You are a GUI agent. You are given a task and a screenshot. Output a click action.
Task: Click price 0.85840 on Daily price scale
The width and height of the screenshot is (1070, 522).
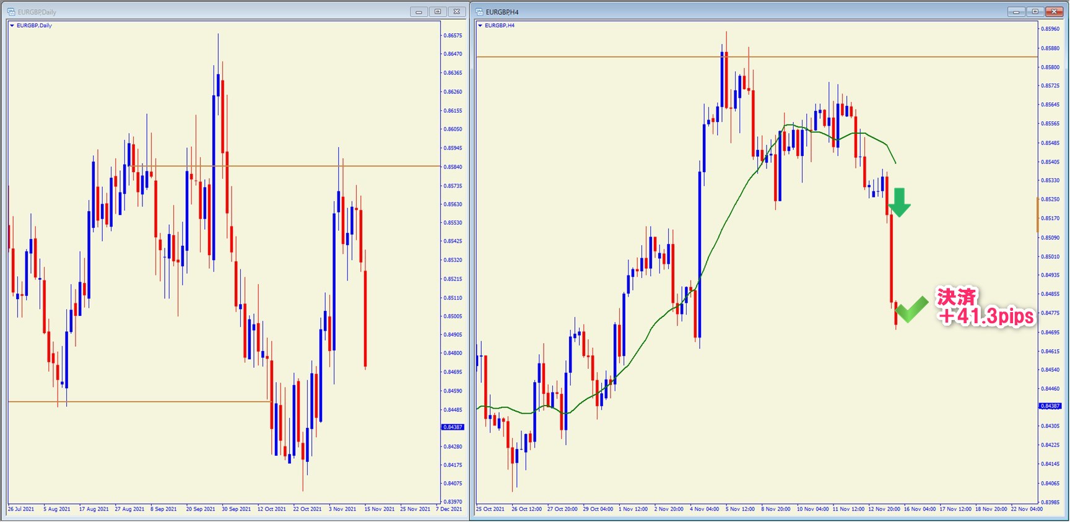coord(453,167)
